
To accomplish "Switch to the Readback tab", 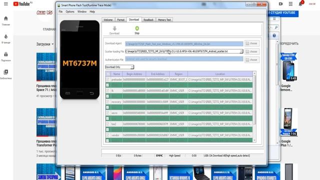I will (x=148, y=20).
